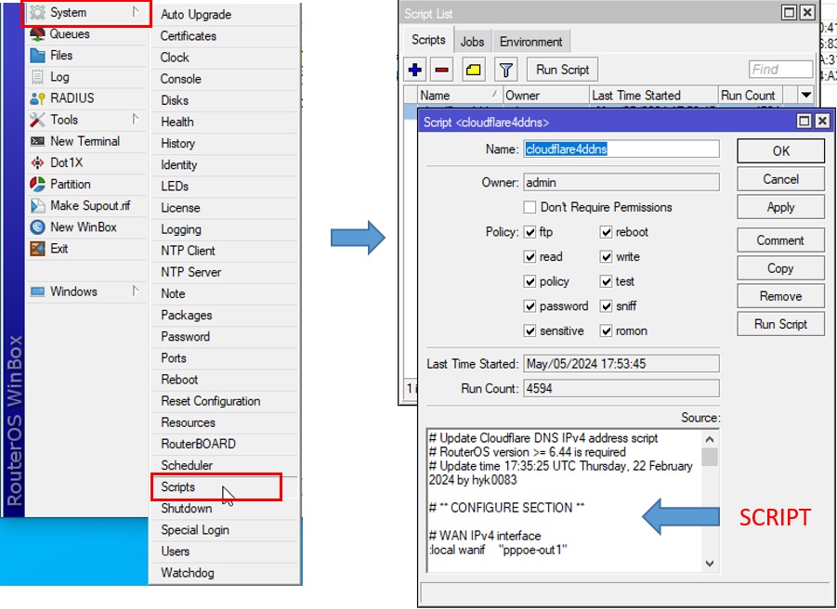Toggle Don't Require Permissions checkbox
837x609 pixels.
coord(530,207)
